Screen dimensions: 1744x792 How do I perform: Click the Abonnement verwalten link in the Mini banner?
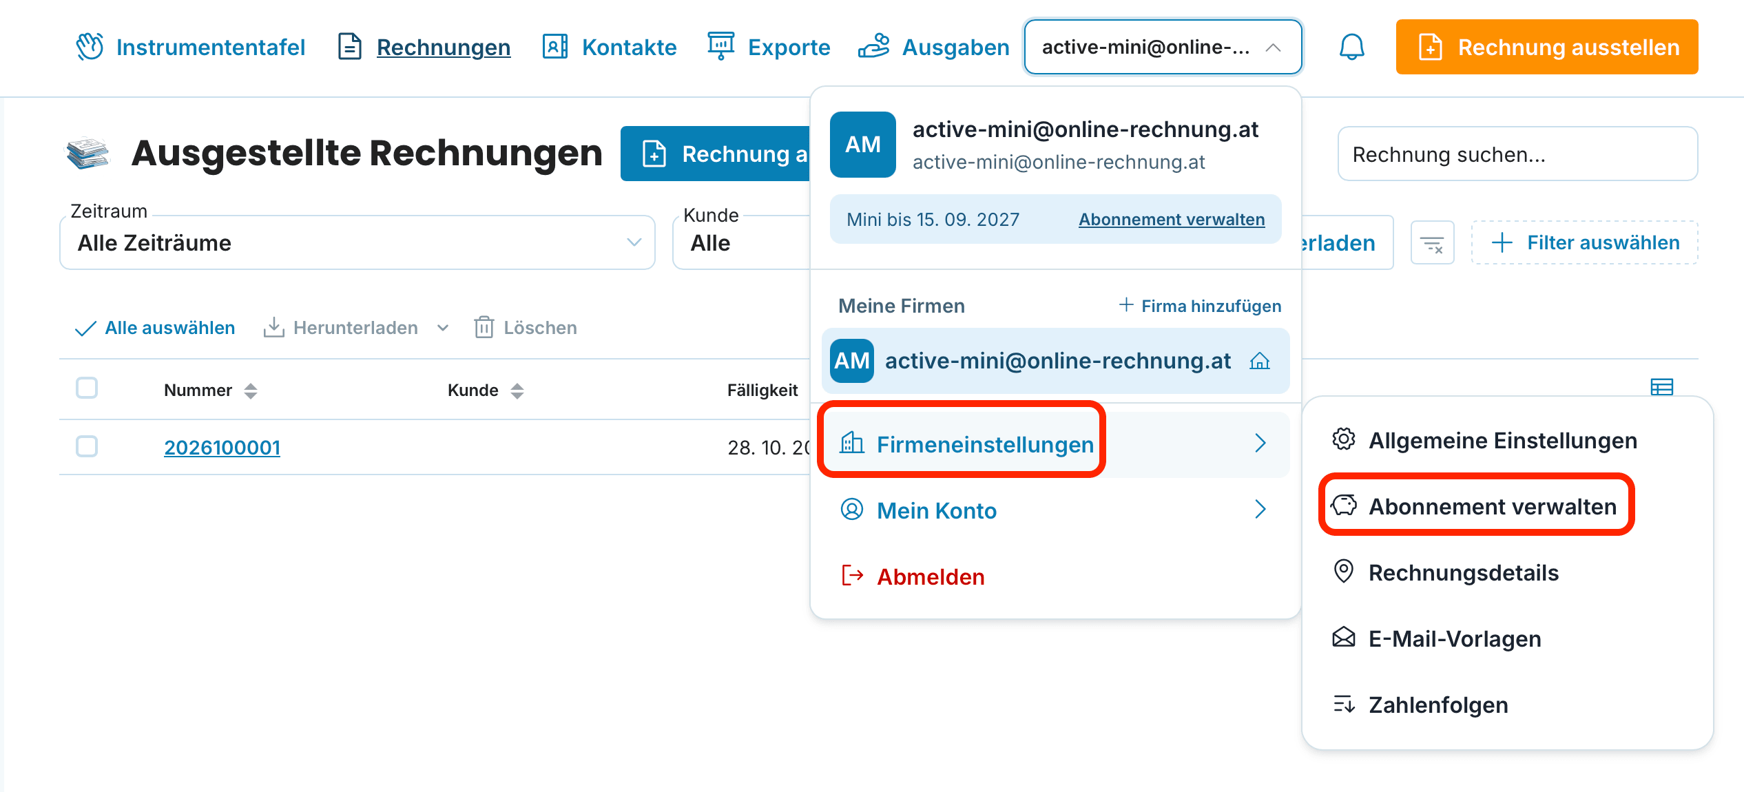coord(1172,220)
